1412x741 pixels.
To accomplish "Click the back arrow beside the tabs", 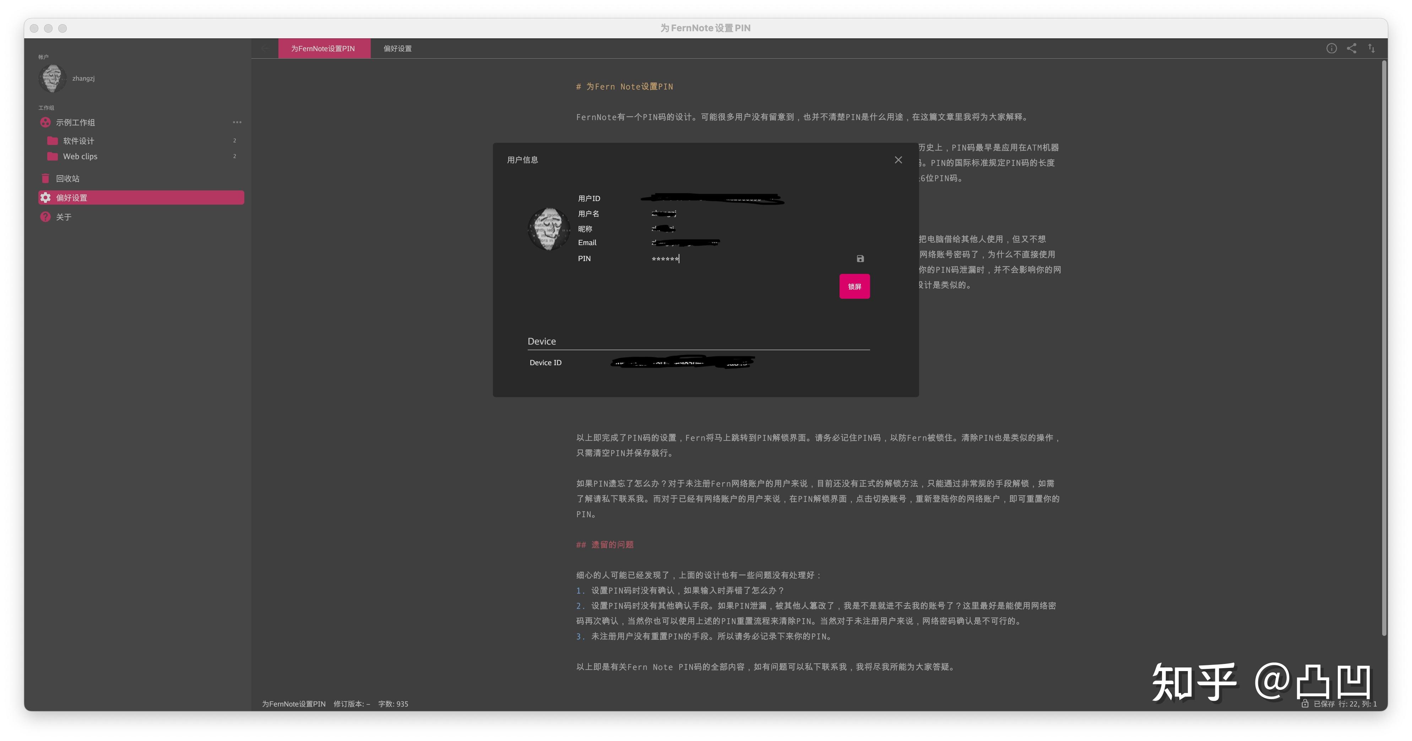I will click(265, 48).
